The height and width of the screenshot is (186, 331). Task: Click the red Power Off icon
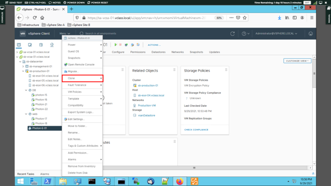pyautogui.click(x=120, y=44)
